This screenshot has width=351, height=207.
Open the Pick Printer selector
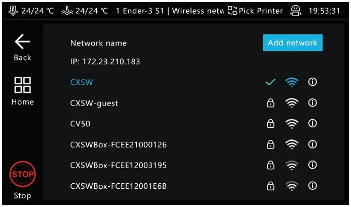point(255,11)
